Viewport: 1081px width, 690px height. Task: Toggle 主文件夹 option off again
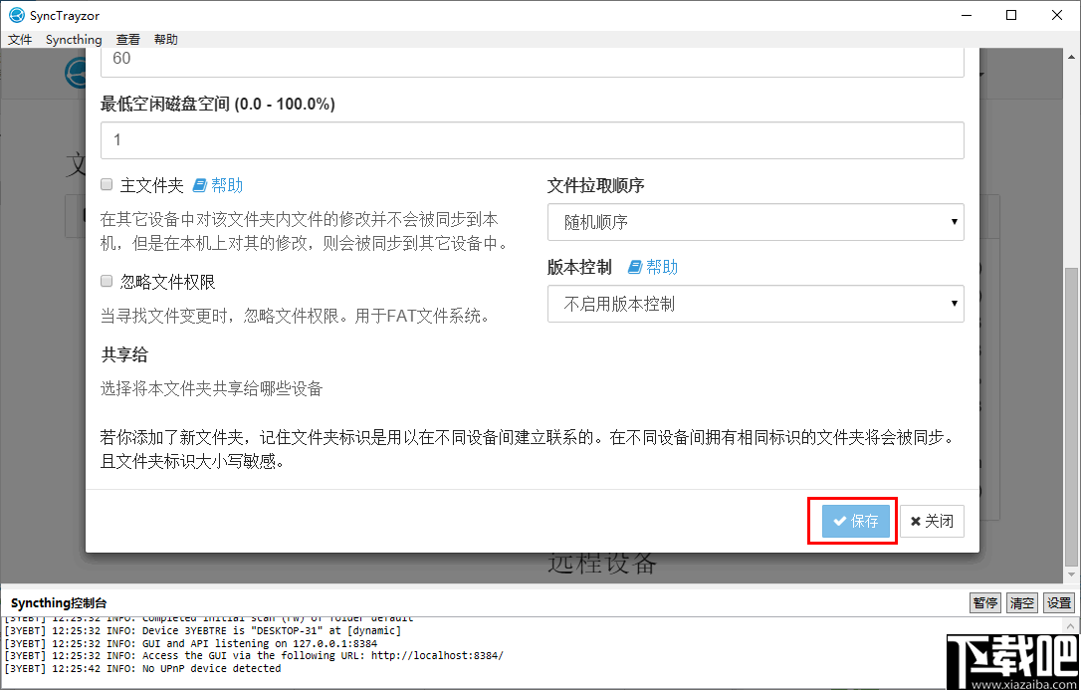[106, 184]
